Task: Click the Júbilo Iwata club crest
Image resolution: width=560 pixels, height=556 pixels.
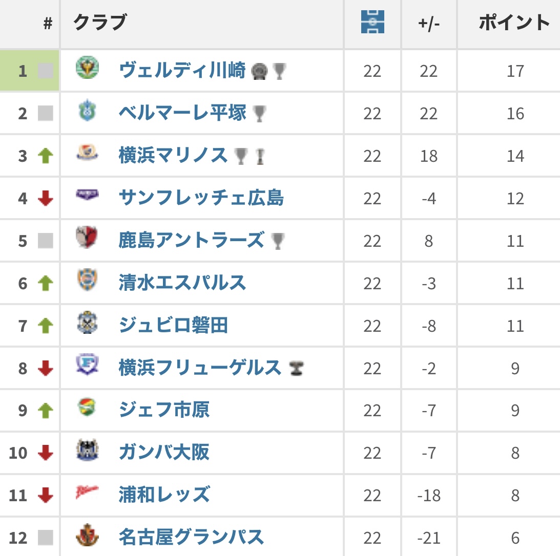Action: (87, 324)
